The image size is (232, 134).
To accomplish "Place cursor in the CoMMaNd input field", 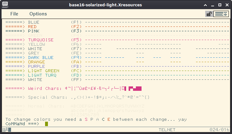I will pos(46,124).
